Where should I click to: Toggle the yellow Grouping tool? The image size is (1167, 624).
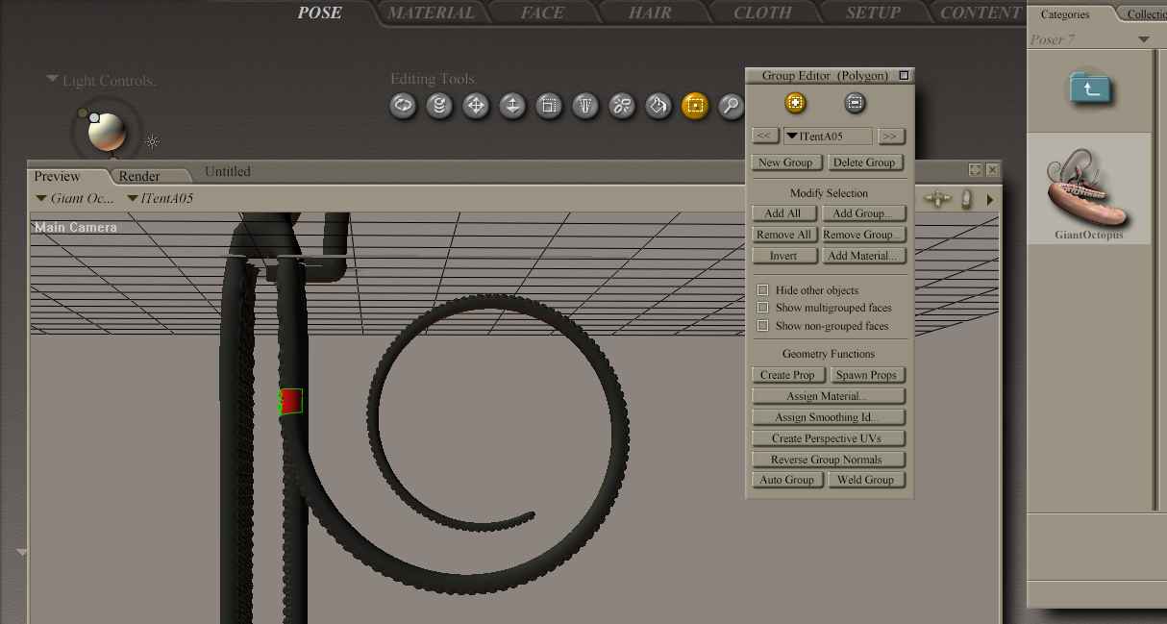695,106
